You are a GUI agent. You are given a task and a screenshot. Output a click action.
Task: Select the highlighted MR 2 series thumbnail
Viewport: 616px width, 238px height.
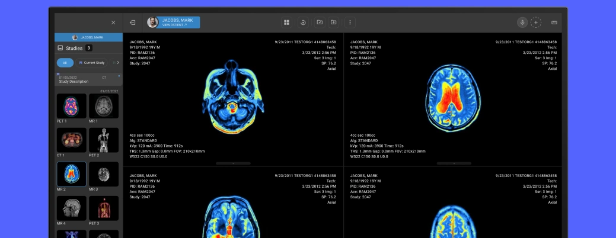[72, 174]
